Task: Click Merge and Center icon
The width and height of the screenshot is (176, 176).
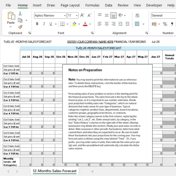Action: (137, 24)
